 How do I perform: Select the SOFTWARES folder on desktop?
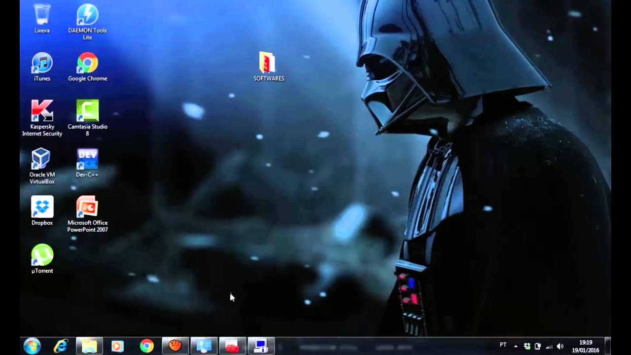pyautogui.click(x=269, y=67)
